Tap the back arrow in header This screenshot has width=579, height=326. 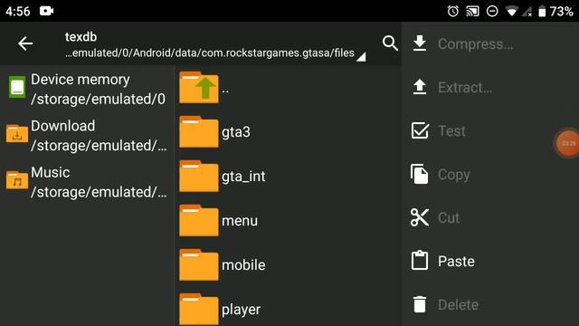tap(25, 43)
